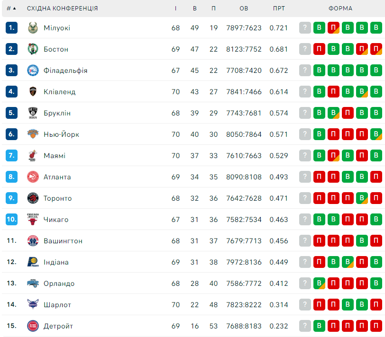
Task: Click the Boston Celtics logo icon
Action: coord(33,49)
